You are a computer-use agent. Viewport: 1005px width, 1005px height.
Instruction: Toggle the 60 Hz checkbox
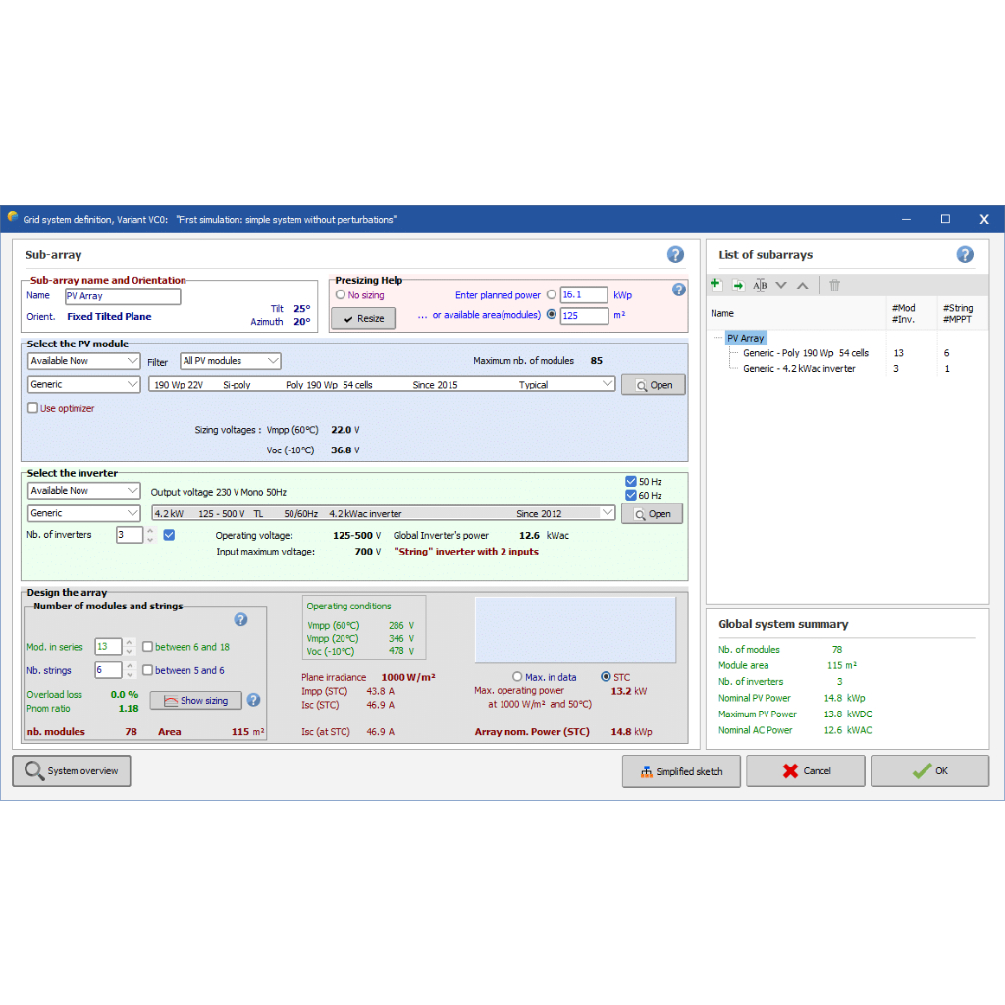pyautogui.click(x=631, y=496)
